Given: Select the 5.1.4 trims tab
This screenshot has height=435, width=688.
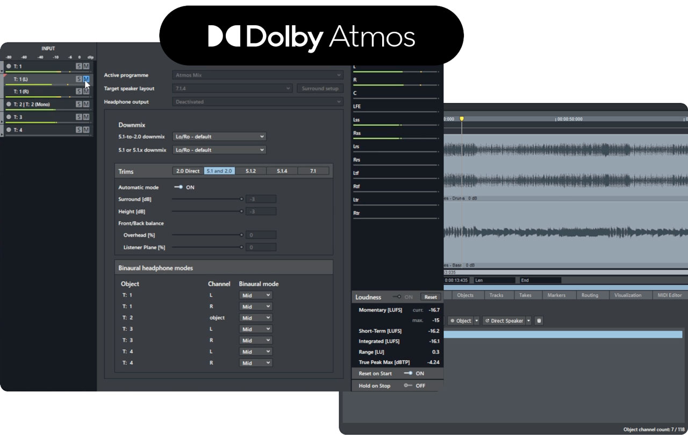Looking at the screenshot, I should coord(282,171).
